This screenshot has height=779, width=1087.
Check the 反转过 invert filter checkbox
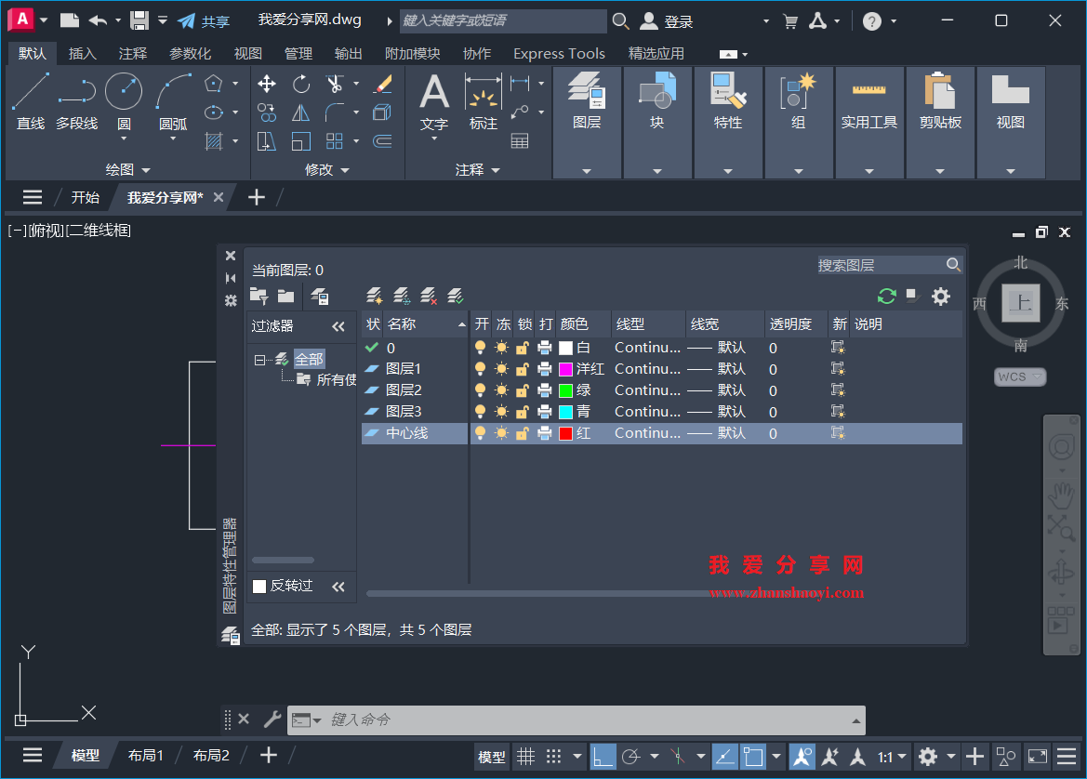point(259,587)
